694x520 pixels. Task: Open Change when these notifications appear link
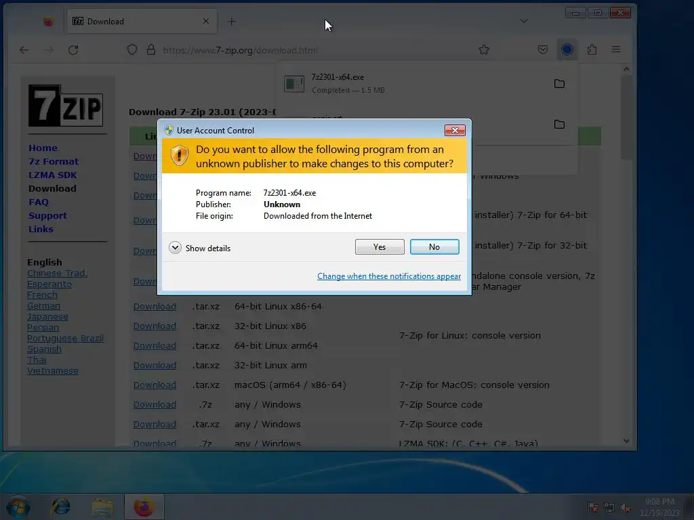click(388, 276)
